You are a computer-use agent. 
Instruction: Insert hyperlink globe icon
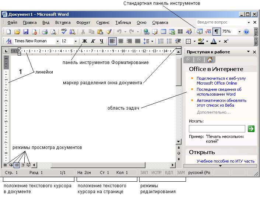click(x=146, y=32)
